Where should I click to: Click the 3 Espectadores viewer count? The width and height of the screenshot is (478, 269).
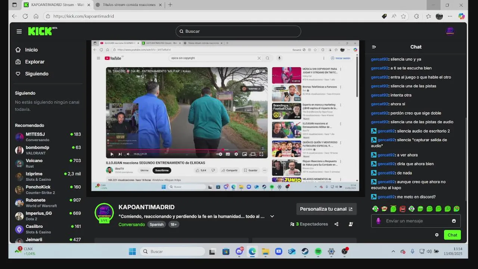309,224
